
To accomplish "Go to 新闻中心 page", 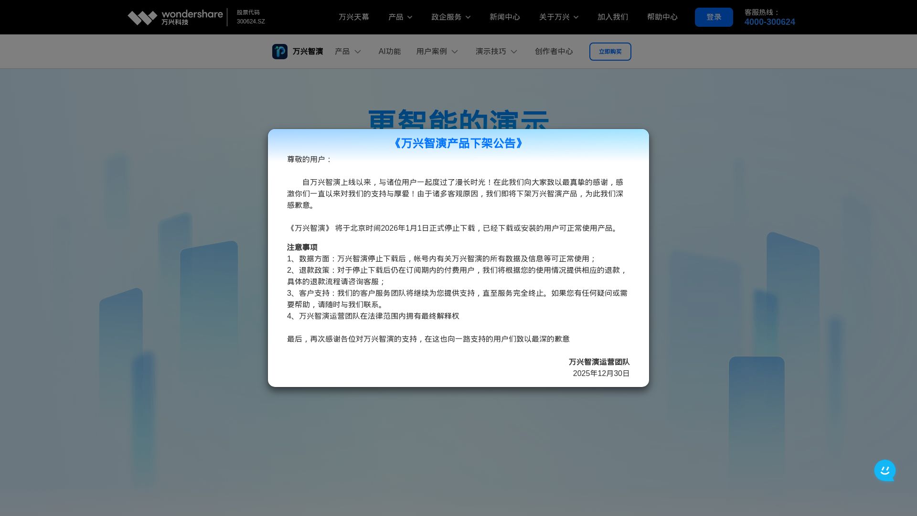I will (x=504, y=17).
